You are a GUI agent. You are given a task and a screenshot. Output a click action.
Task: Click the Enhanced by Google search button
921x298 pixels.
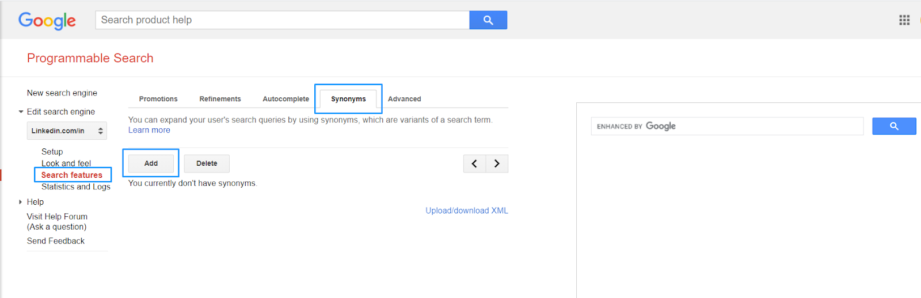(x=893, y=127)
